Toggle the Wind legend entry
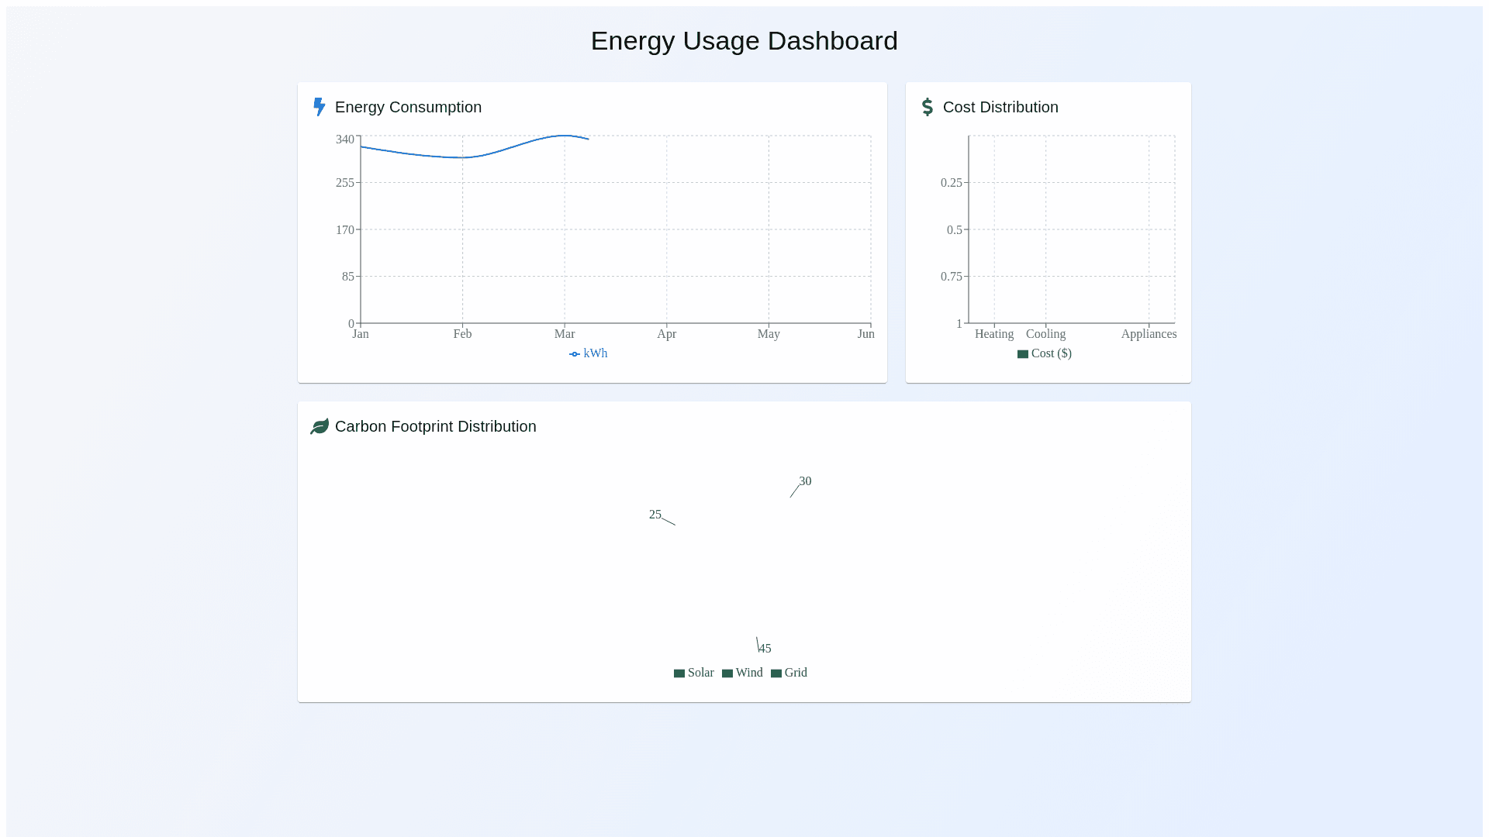The height and width of the screenshot is (837, 1489). coord(748,673)
